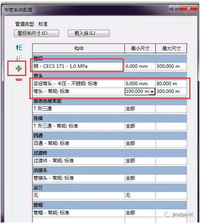The width and height of the screenshot is (202, 224).
Task: Click the help question mark button
Action: [x=174, y=8]
